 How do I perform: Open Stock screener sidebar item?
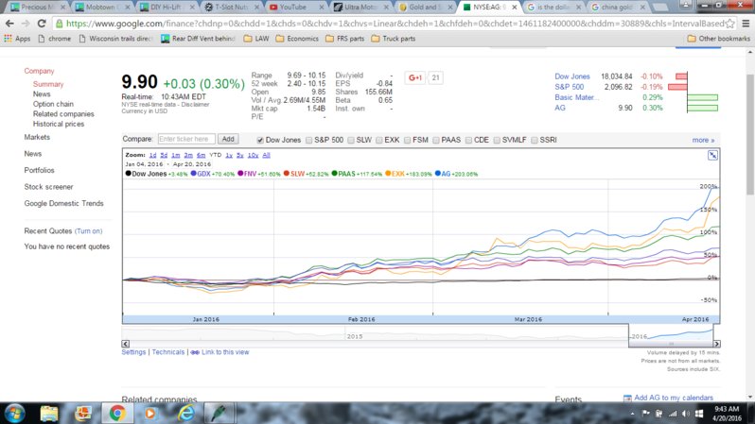coord(48,187)
